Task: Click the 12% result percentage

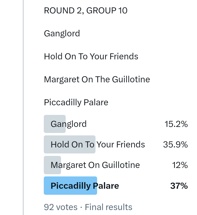Action: point(180,165)
